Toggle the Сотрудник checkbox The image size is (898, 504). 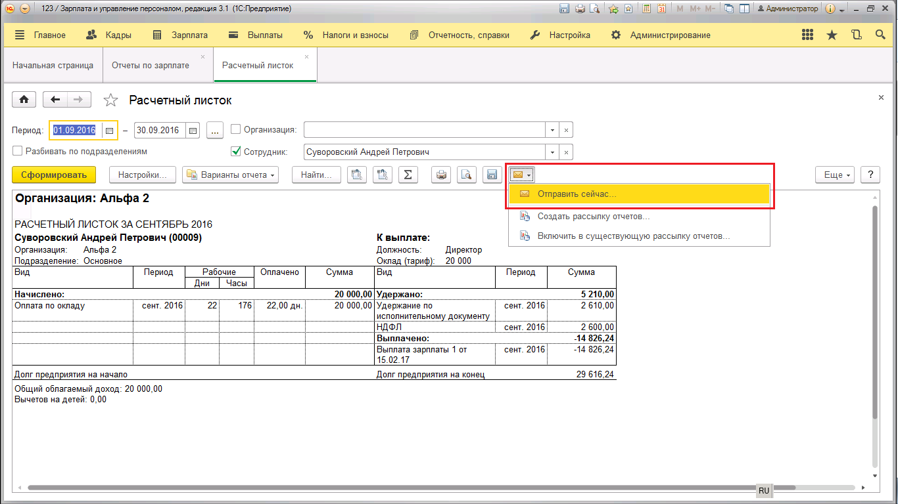coord(236,152)
